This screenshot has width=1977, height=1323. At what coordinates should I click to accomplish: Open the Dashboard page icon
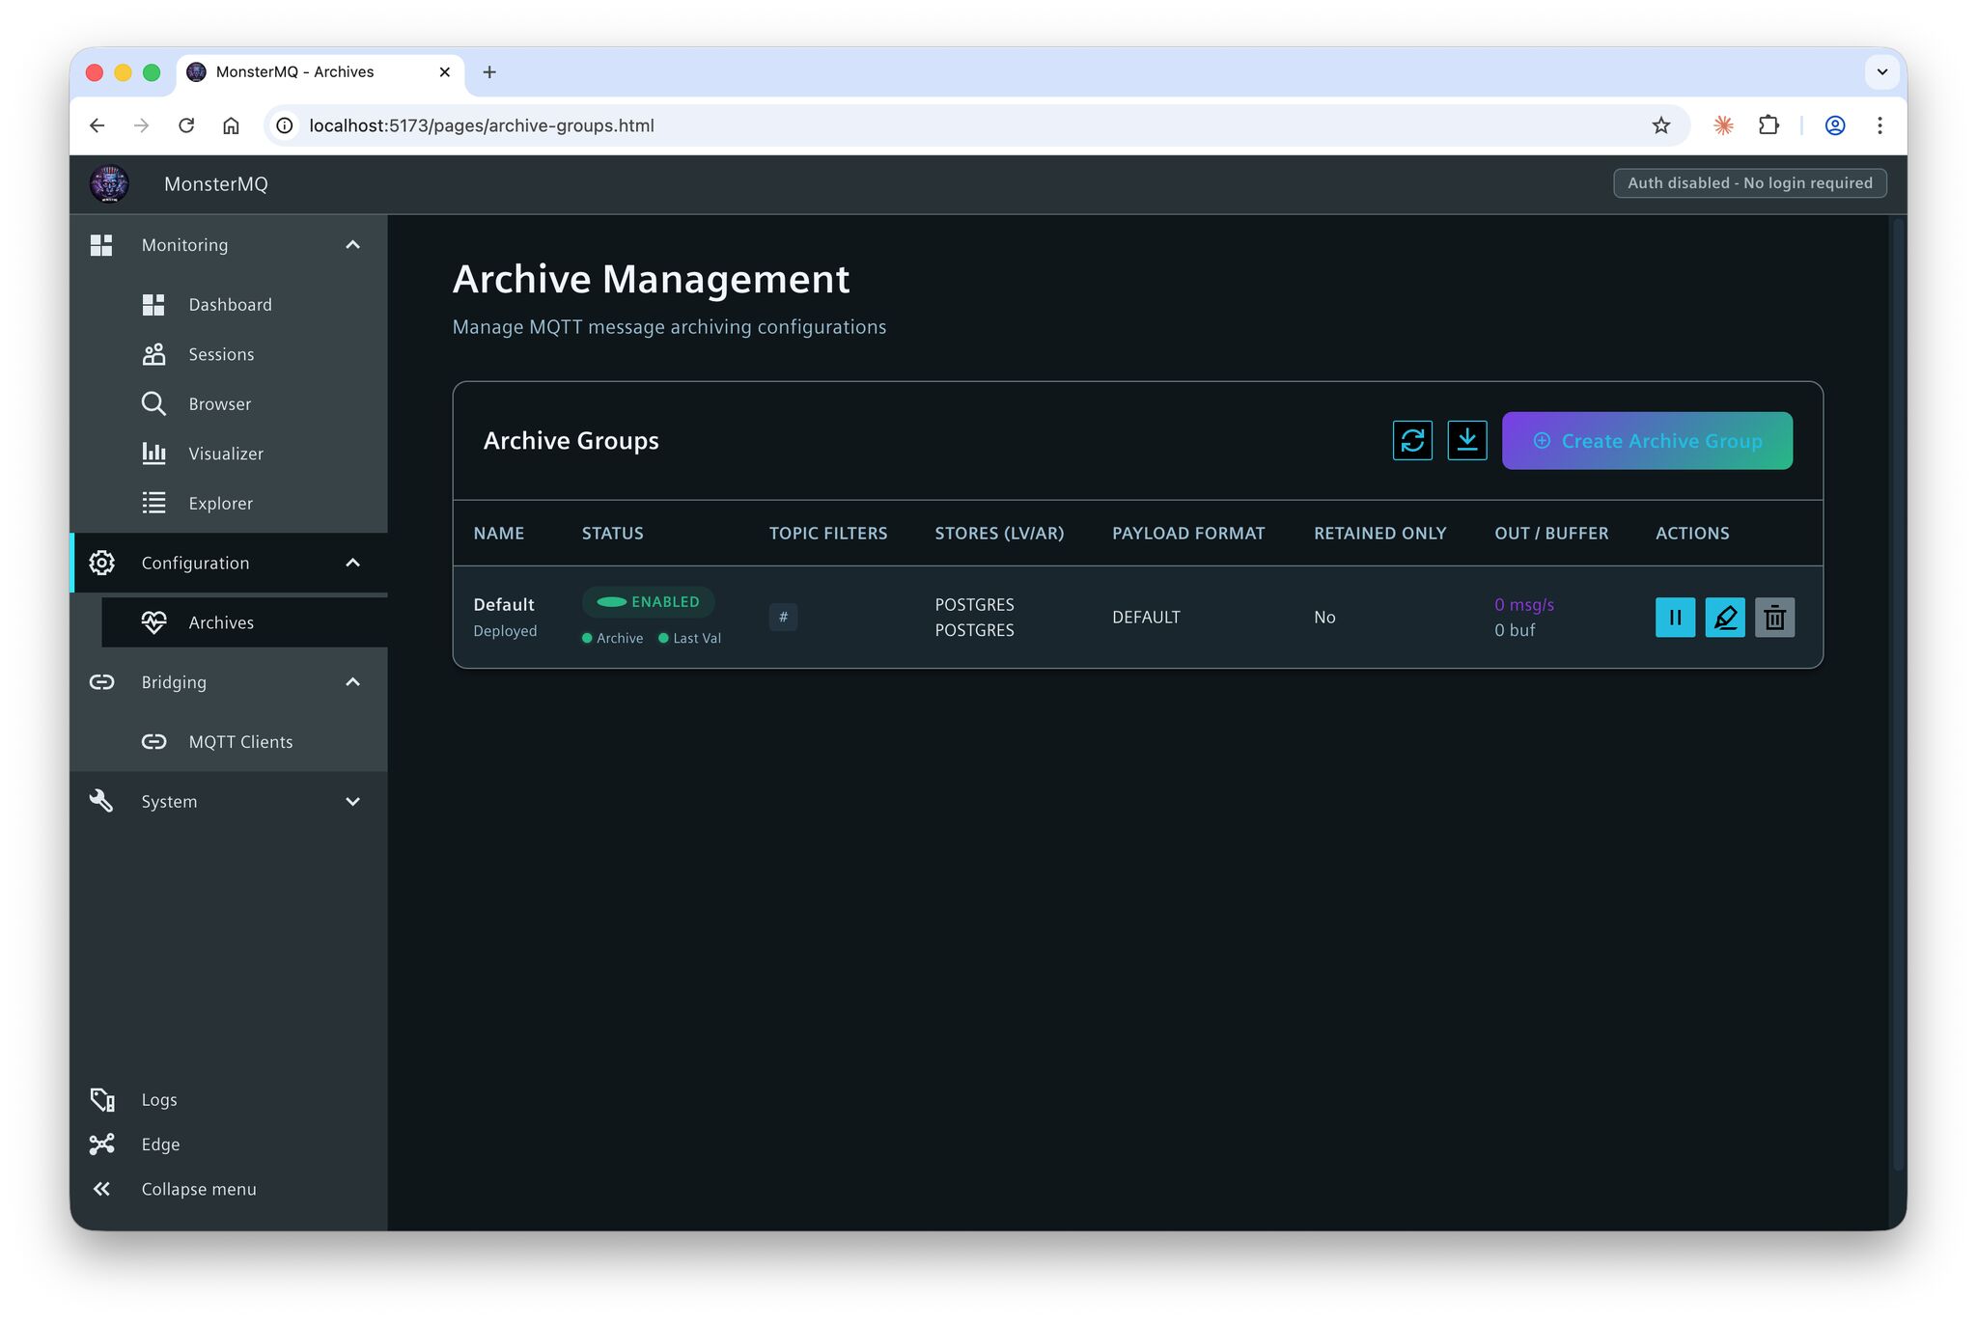[x=153, y=305]
